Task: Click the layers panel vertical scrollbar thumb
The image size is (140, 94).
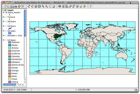Action: click(x=25, y=23)
